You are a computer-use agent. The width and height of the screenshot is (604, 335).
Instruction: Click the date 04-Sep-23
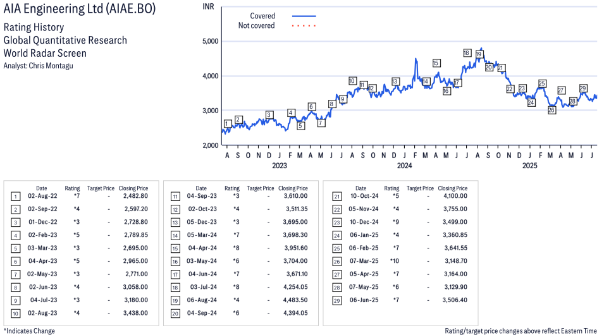202,196
